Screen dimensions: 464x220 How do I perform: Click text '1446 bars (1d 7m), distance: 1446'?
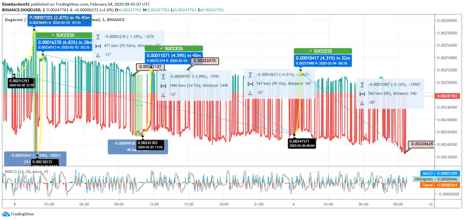click(198, 86)
